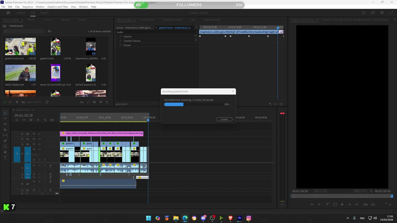Click the Find icon in Project panel
This screenshot has height=223, width=397.
[88, 102]
